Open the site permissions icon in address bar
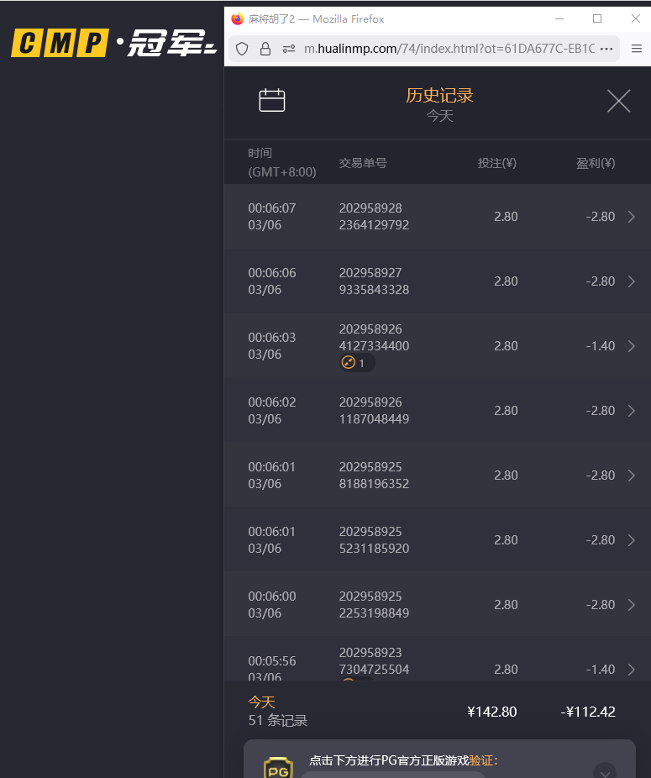This screenshot has width=651, height=778. (x=288, y=49)
